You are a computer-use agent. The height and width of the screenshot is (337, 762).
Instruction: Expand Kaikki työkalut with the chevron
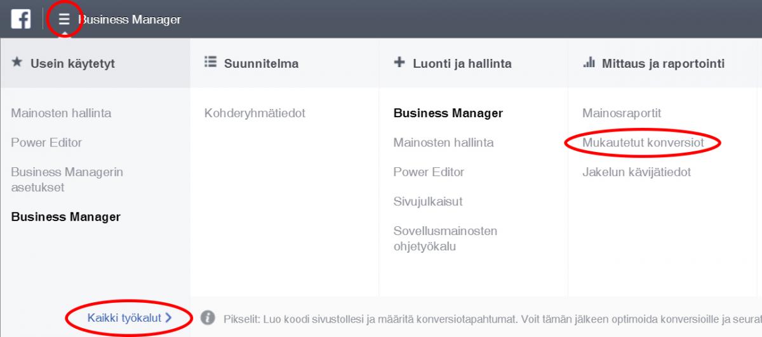pos(168,318)
